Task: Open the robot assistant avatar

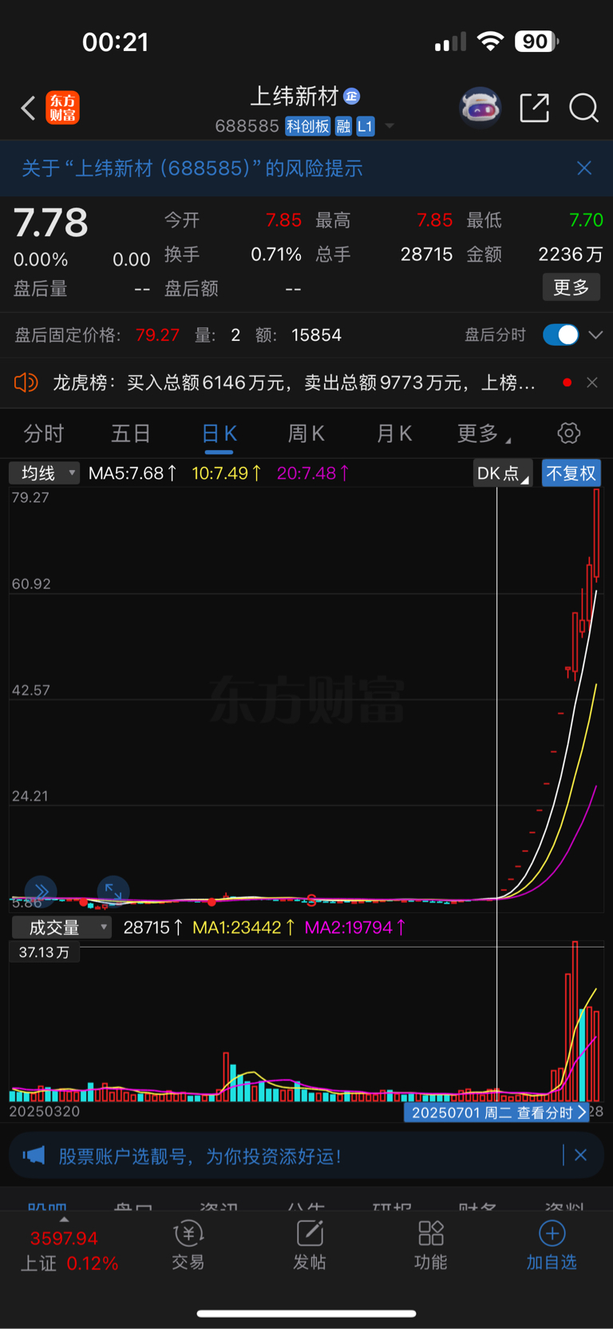Action: coord(480,107)
